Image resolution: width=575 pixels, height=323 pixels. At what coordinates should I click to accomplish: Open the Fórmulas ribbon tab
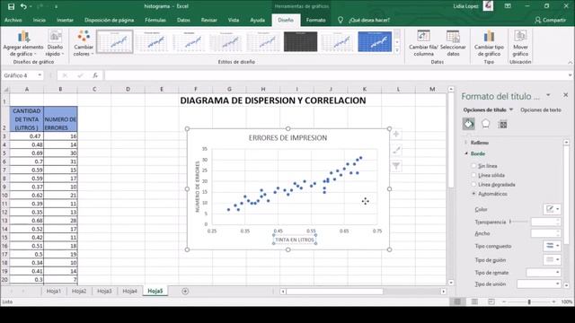(155, 20)
